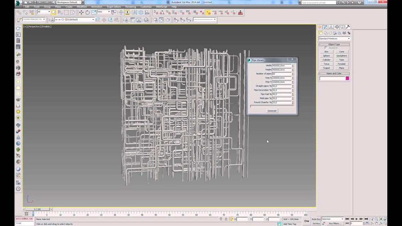Enable the AutoGrid checkbox
The height and width of the screenshot is (226, 402).
coord(326,48)
